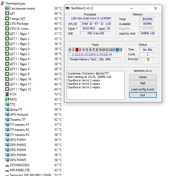Click the Total memory value 8052Mb
Screen dimensions: 171x176
click(148, 19)
